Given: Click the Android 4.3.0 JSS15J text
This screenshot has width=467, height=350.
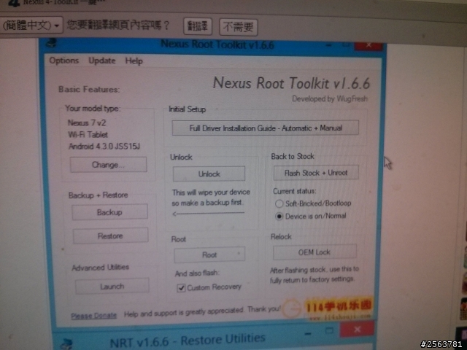Looking at the screenshot, I should click(x=104, y=146).
